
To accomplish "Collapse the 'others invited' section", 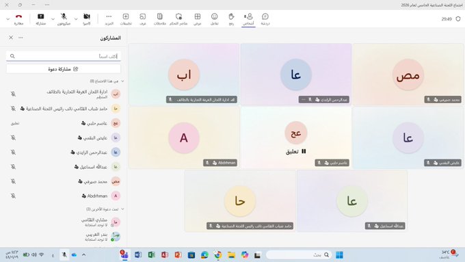I will (x=122, y=209).
